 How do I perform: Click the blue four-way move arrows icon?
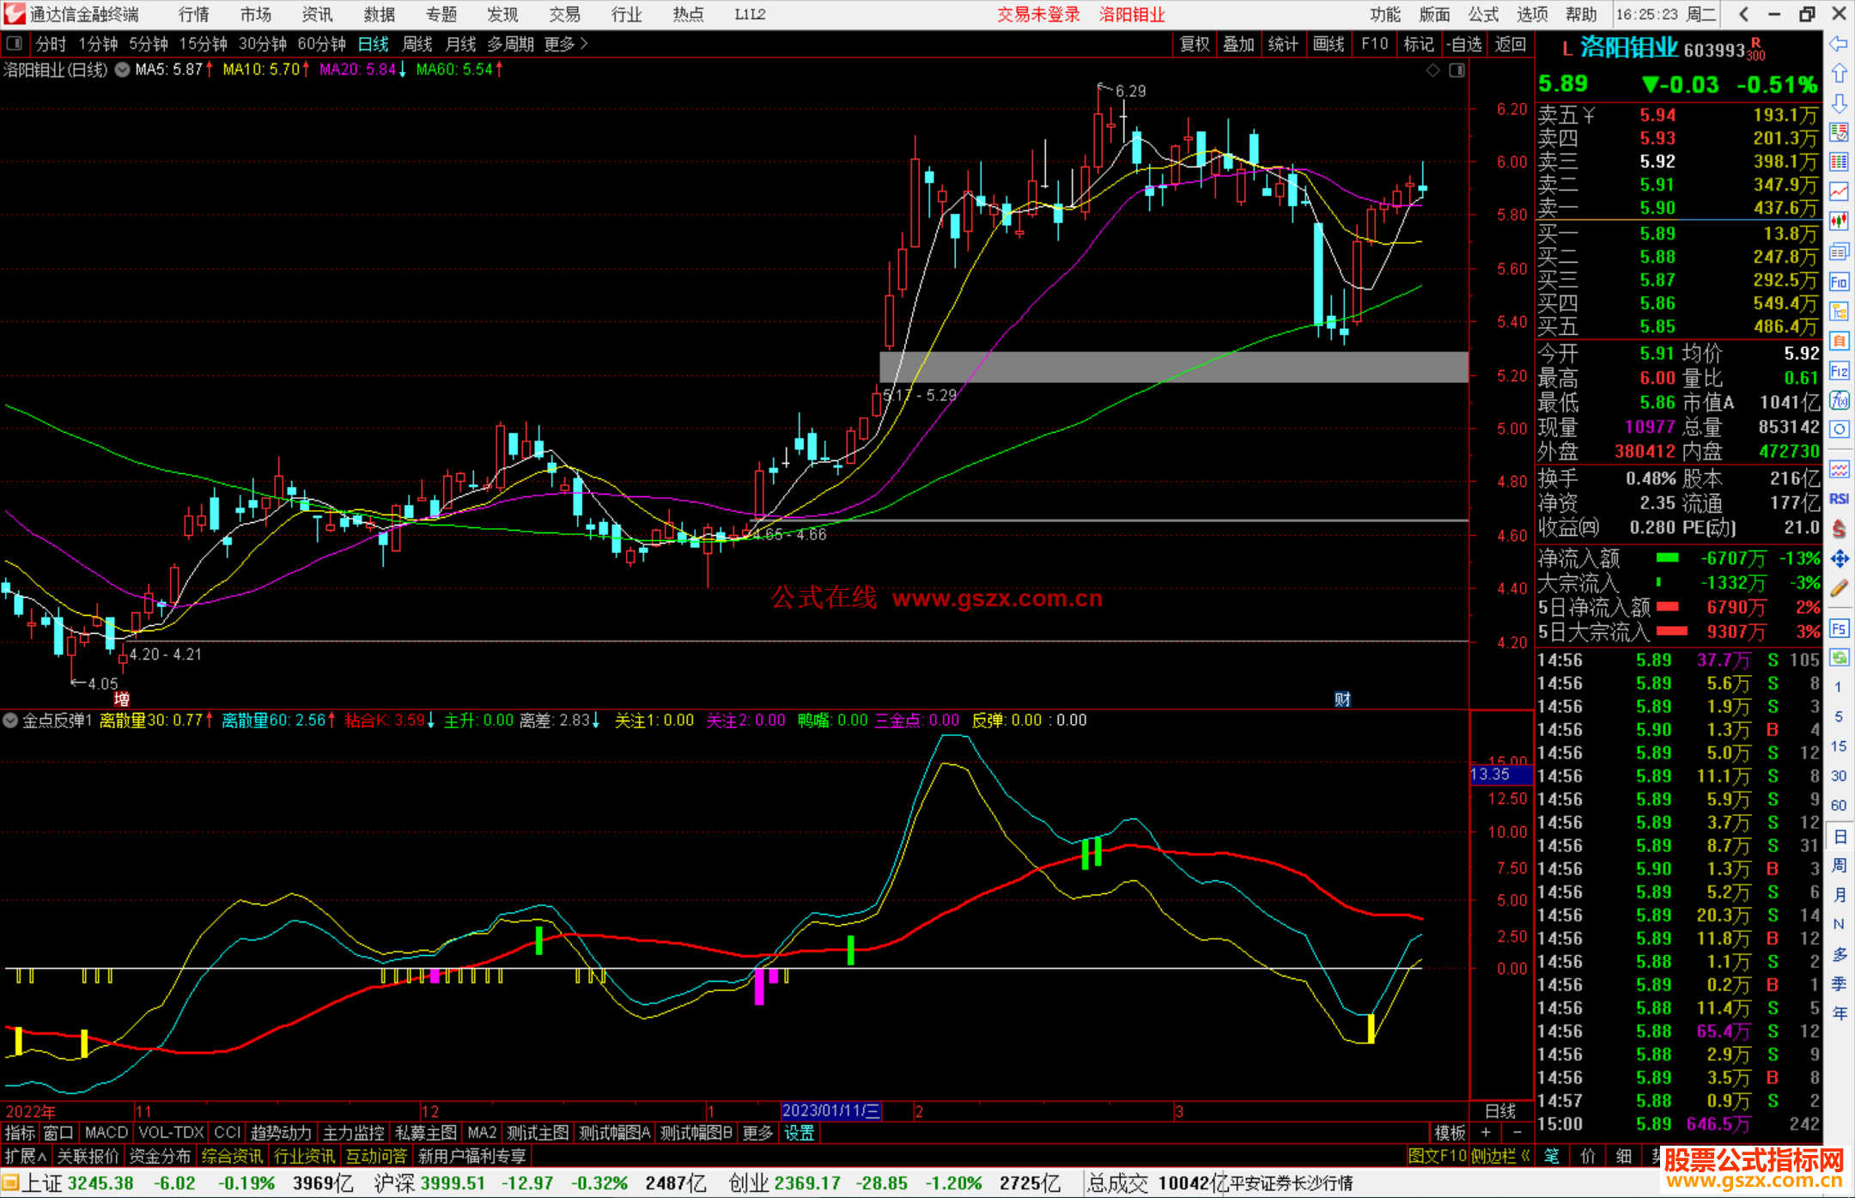(x=1839, y=559)
